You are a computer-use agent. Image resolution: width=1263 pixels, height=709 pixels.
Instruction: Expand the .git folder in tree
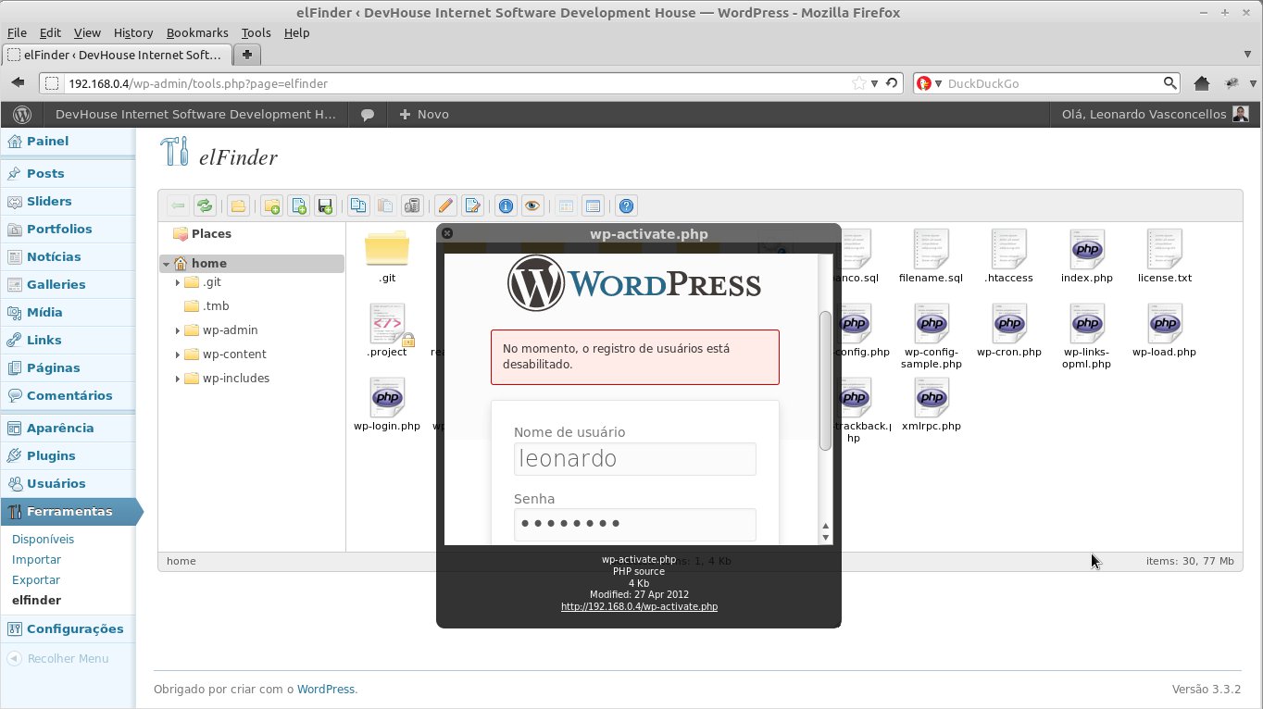click(177, 282)
